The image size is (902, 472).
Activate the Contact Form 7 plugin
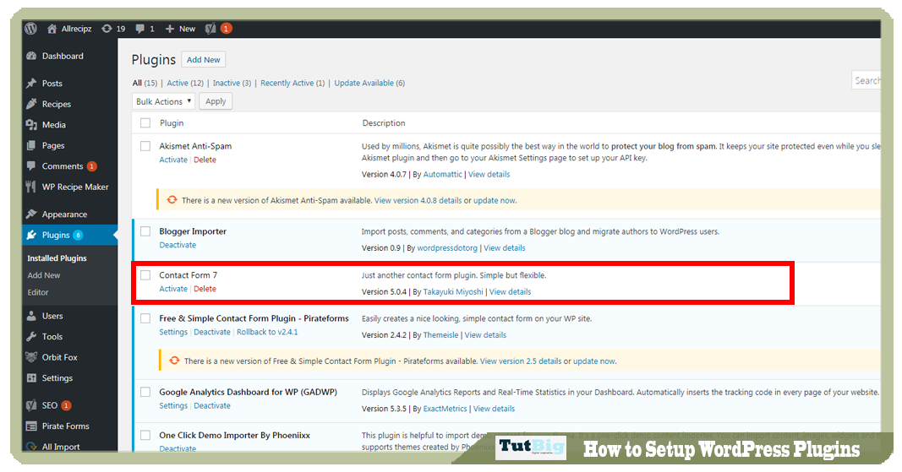coord(173,289)
